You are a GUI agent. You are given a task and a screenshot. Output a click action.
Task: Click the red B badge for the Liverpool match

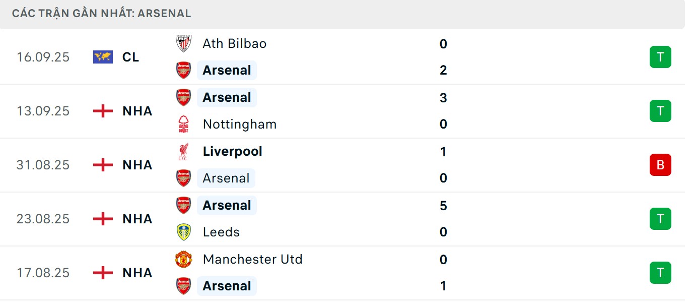660,165
